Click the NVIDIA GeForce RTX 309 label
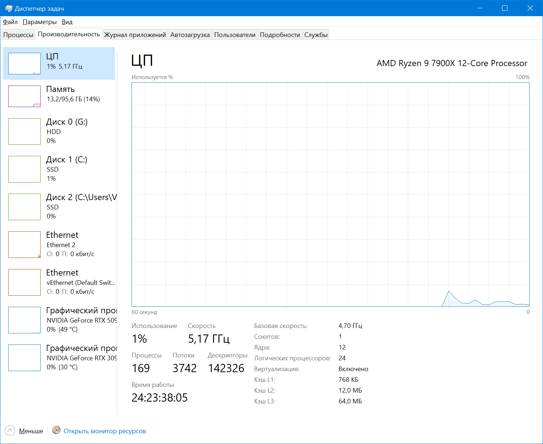 (x=82, y=358)
